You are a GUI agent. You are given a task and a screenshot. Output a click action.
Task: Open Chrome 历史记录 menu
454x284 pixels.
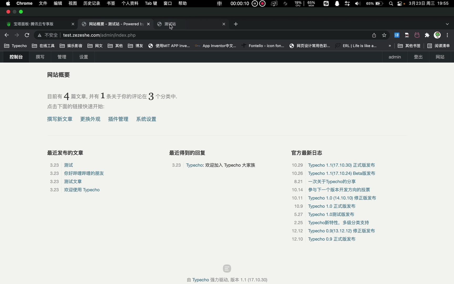point(91,3)
